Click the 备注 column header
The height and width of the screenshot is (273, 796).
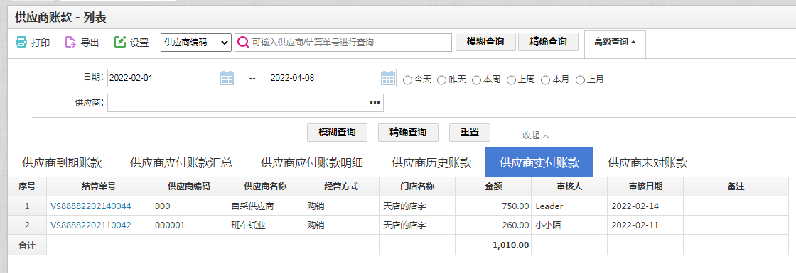pos(736,186)
